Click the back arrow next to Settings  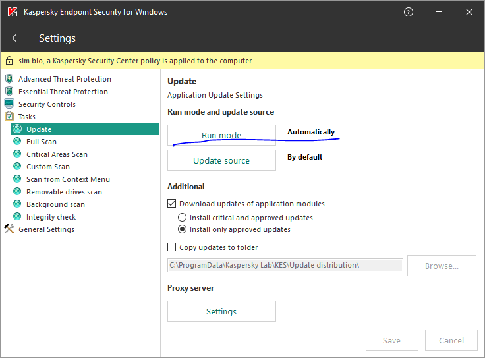pyautogui.click(x=16, y=38)
